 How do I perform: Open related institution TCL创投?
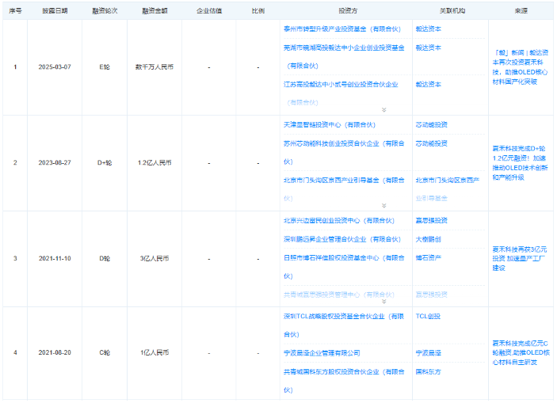click(x=428, y=317)
